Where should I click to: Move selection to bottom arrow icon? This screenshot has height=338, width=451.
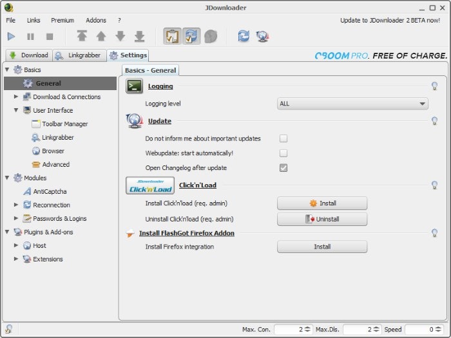point(140,36)
